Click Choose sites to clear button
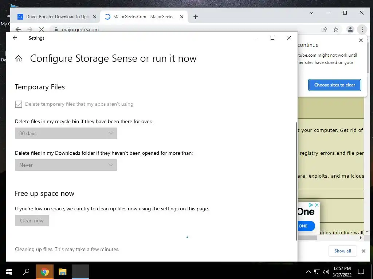Screen dimensions: 373x279 pos(334,85)
